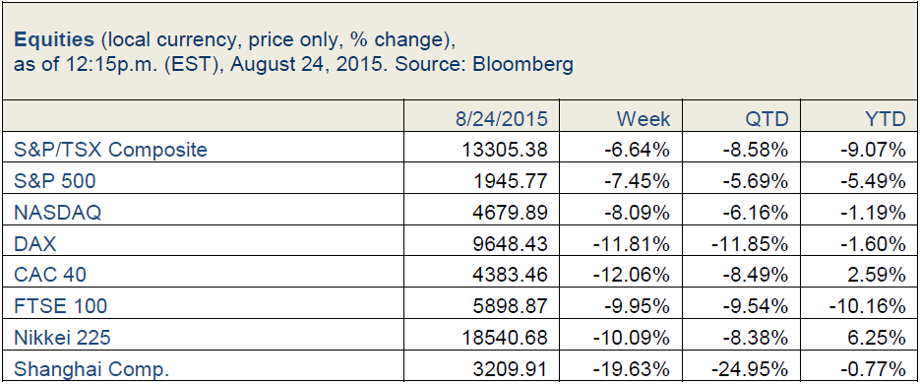
Task: Select the DAX QTD value -11.85%
Action: (750, 243)
